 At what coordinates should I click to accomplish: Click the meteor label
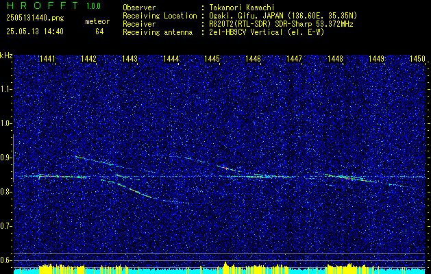(x=97, y=21)
